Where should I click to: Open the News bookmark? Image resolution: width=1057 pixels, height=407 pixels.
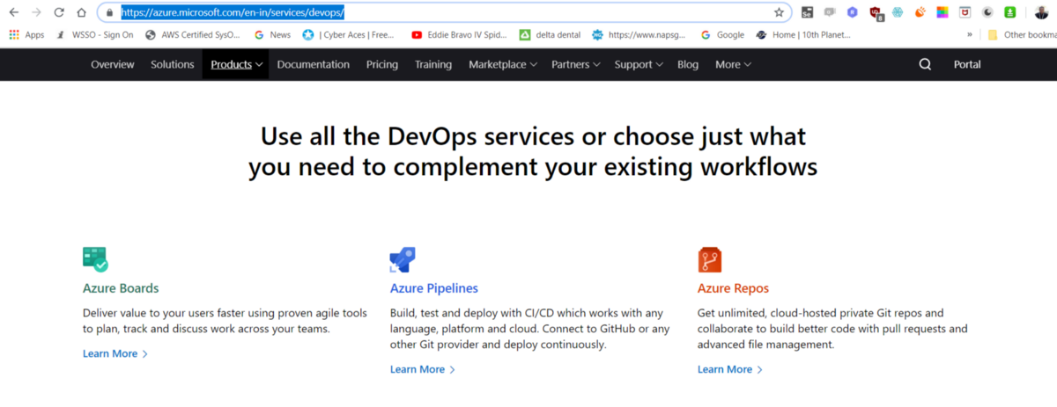272,35
